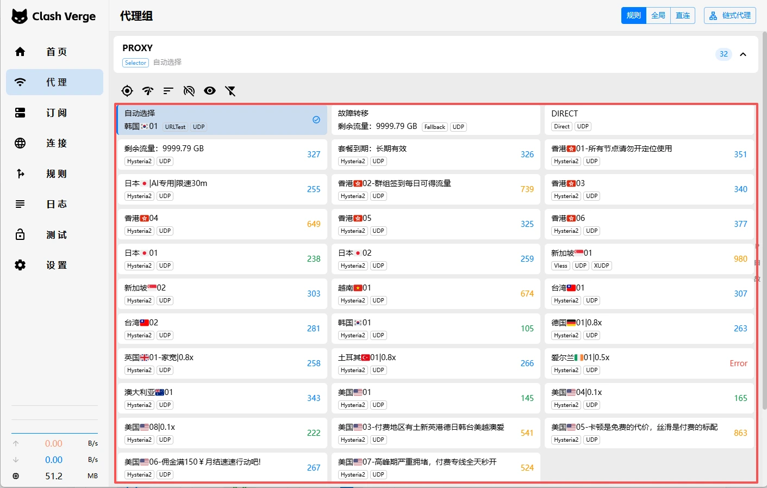Open 订阅 menu item
Screen dimensions: 767x488
click(x=54, y=113)
